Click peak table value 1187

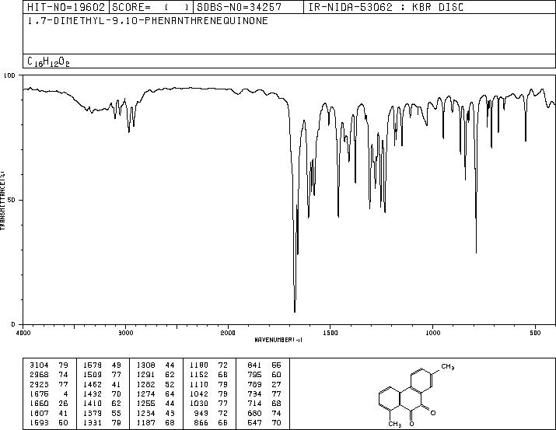[x=145, y=422]
